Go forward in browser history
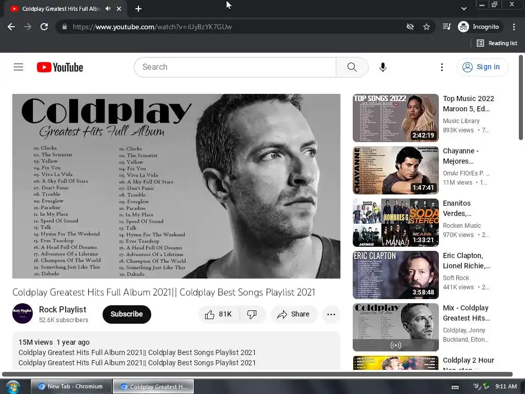Image resolution: width=525 pixels, height=394 pixels. [x=28, y=27]
